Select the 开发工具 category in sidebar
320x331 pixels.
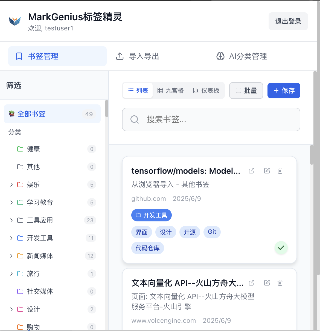click(x=52, y=238)
